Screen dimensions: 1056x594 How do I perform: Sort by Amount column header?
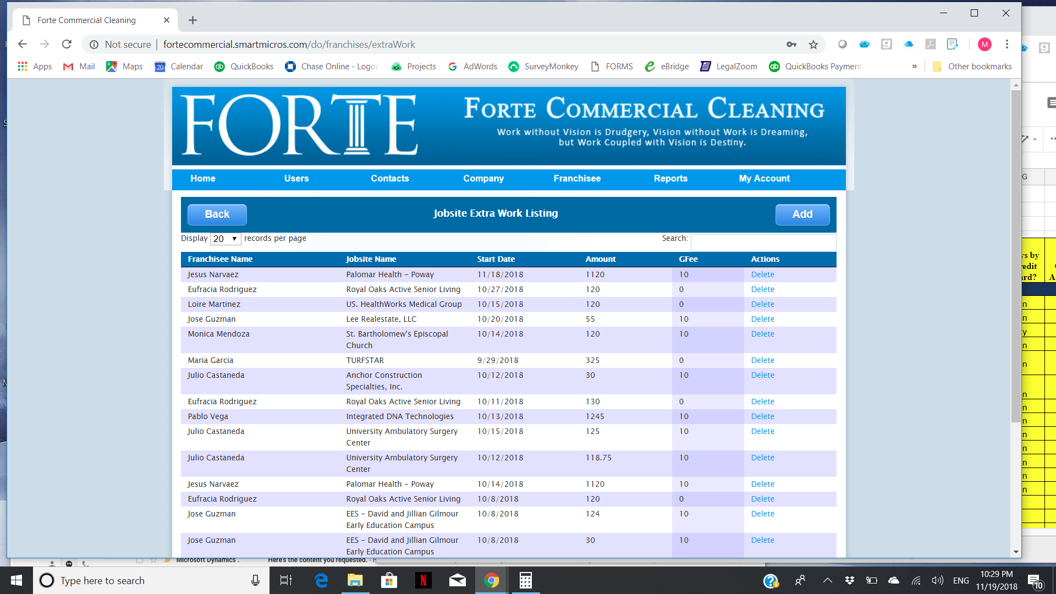tap(600, 259)
